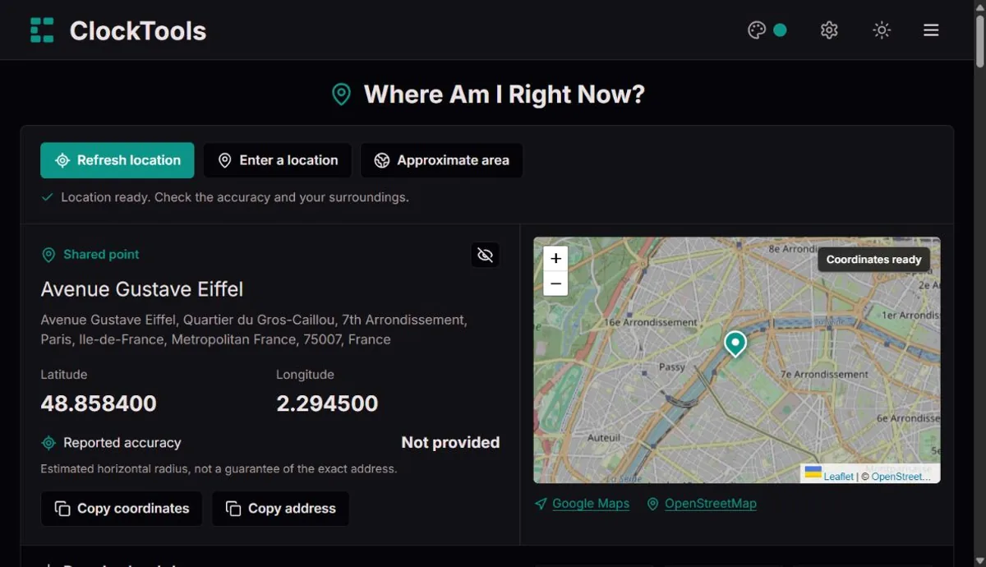Click the "Shared point" label

click(101, 255)
